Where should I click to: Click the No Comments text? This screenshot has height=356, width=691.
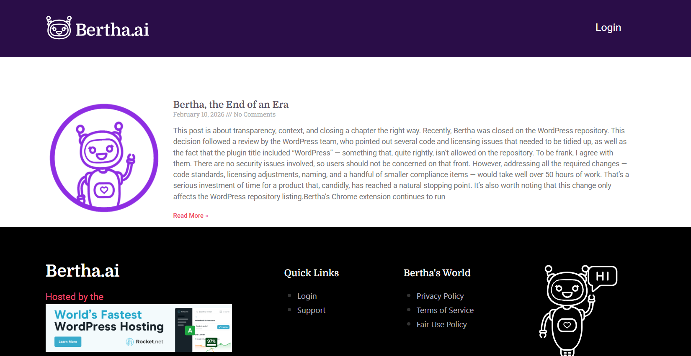255,114
